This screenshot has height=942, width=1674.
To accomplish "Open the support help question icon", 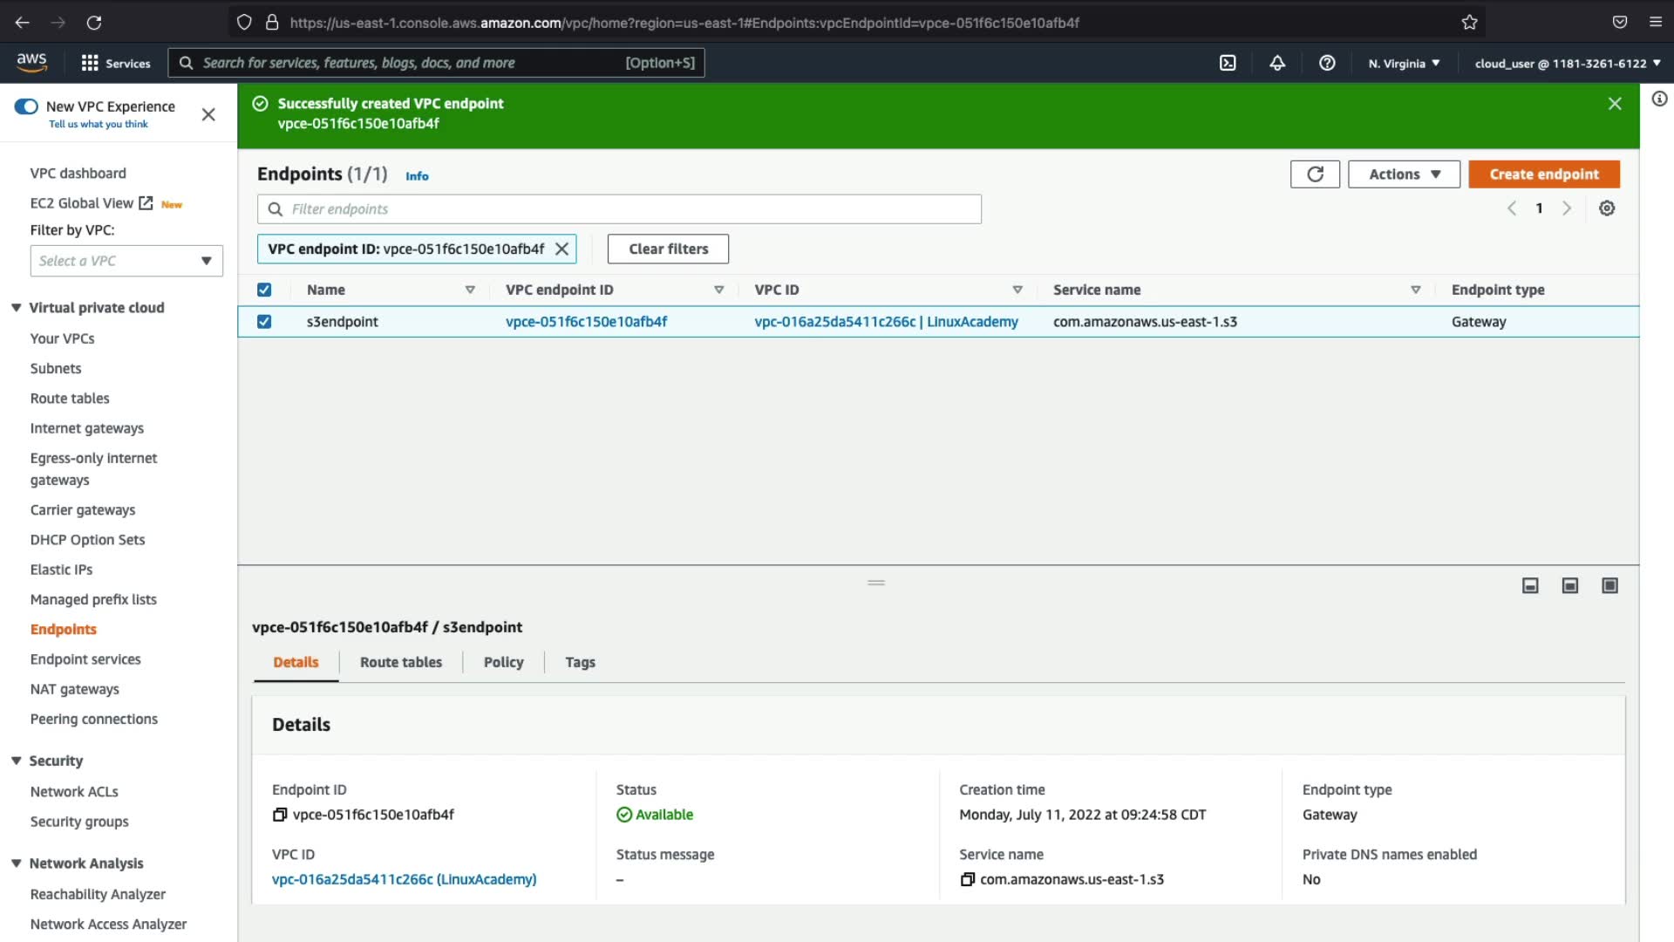I will click(1327, 63).
